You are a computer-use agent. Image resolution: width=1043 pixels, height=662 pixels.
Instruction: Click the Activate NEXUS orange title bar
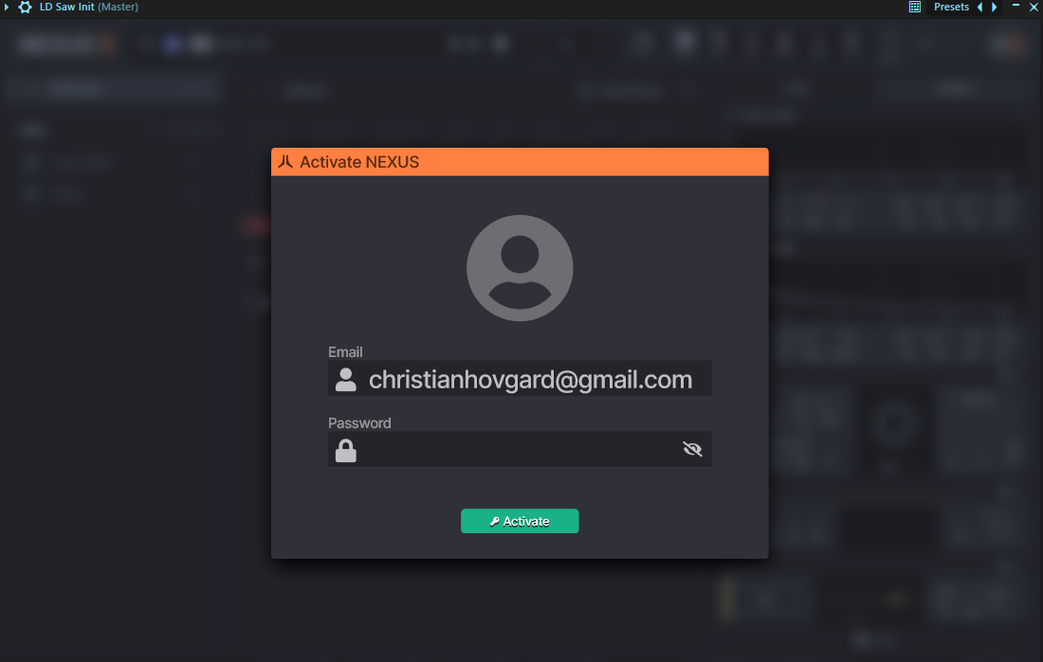click(520, 162)
